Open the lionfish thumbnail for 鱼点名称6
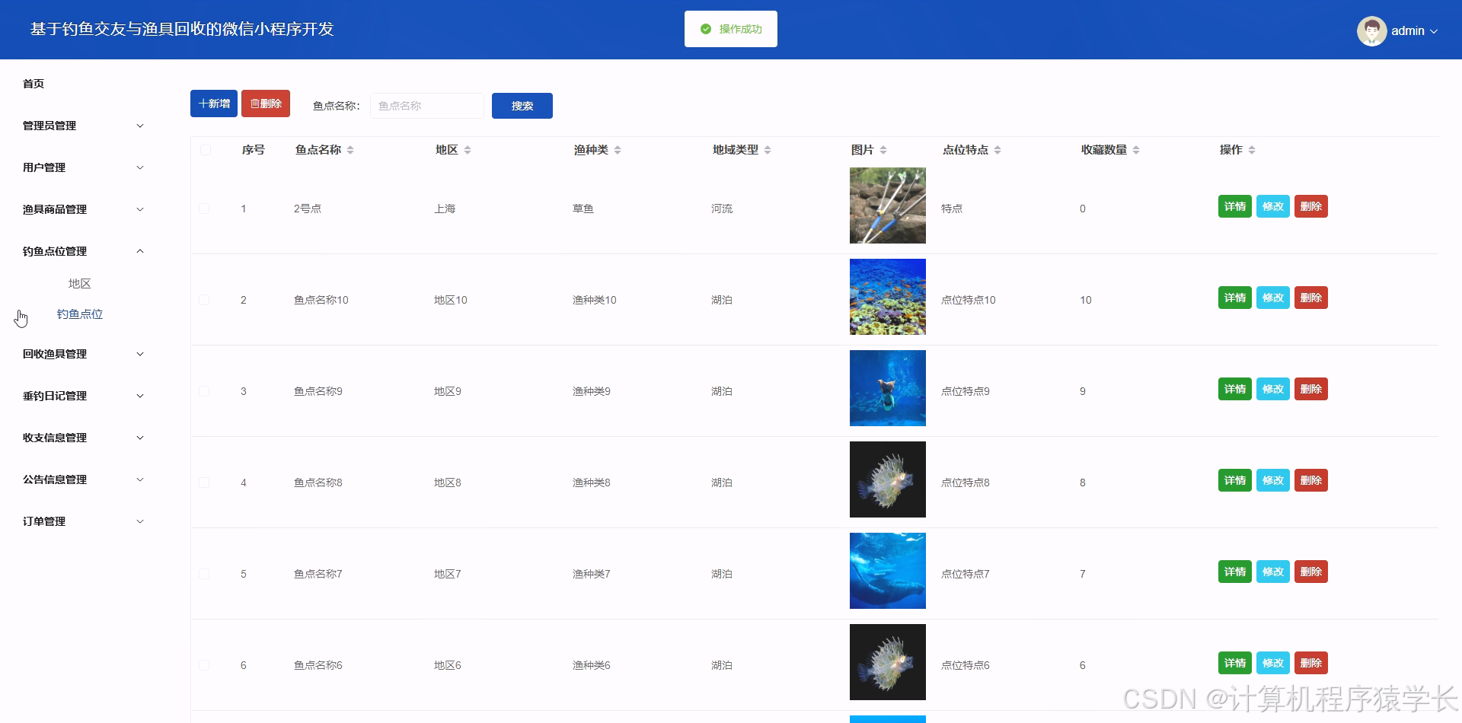The height and width of the screenshot is (723, 1462). click(888, 662)
